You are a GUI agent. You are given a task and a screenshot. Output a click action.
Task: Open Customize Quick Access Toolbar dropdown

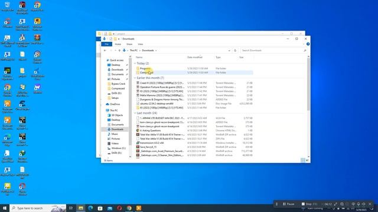tap(119, 39)
